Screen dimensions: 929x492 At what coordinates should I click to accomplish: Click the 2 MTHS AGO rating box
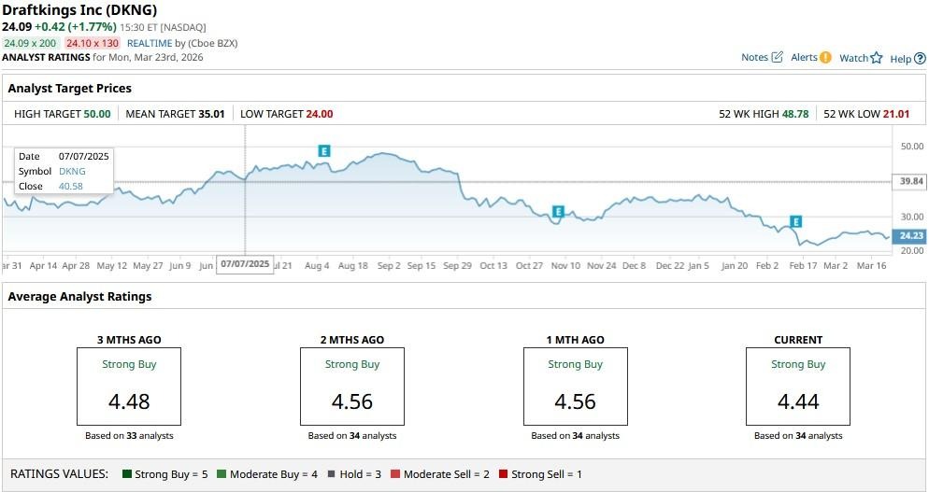coord(352,387)
